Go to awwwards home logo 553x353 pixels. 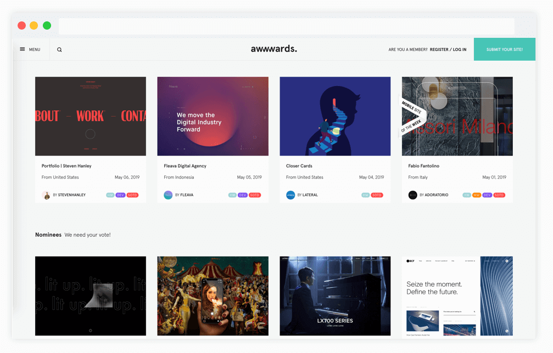(x=274, y=49)
